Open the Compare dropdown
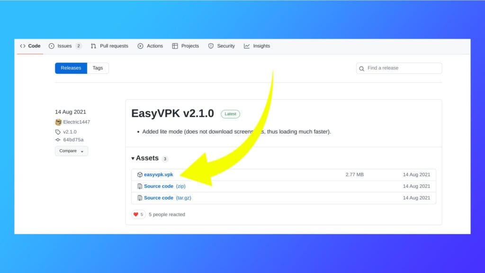This screenshot has width=485, height=273. pyautogui.click(x=71, y=151)
